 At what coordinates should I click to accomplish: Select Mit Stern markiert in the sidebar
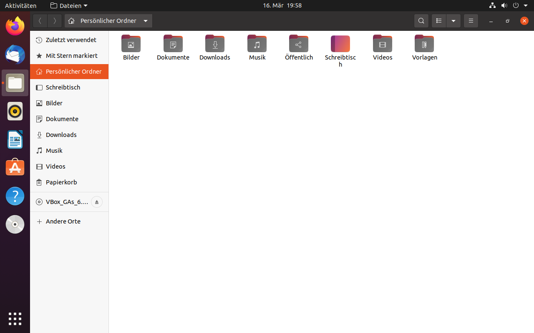pos(71,56)
